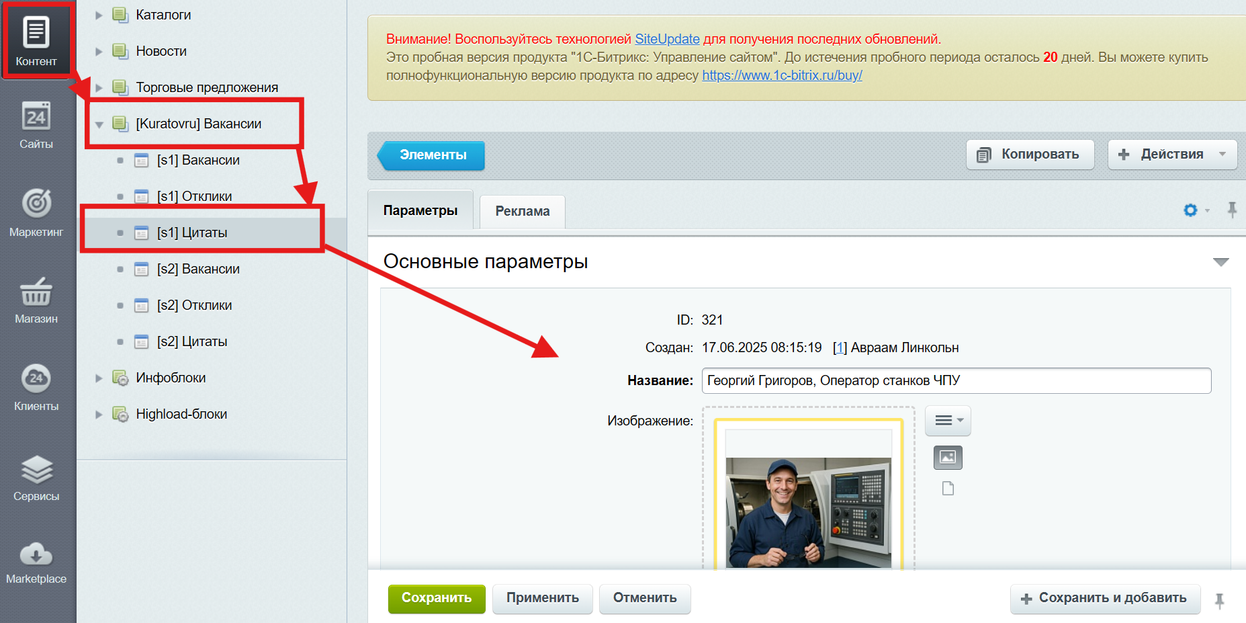Open the Сайты sidebar section
The image size is (1246, 623).
[x=36, y=126]
